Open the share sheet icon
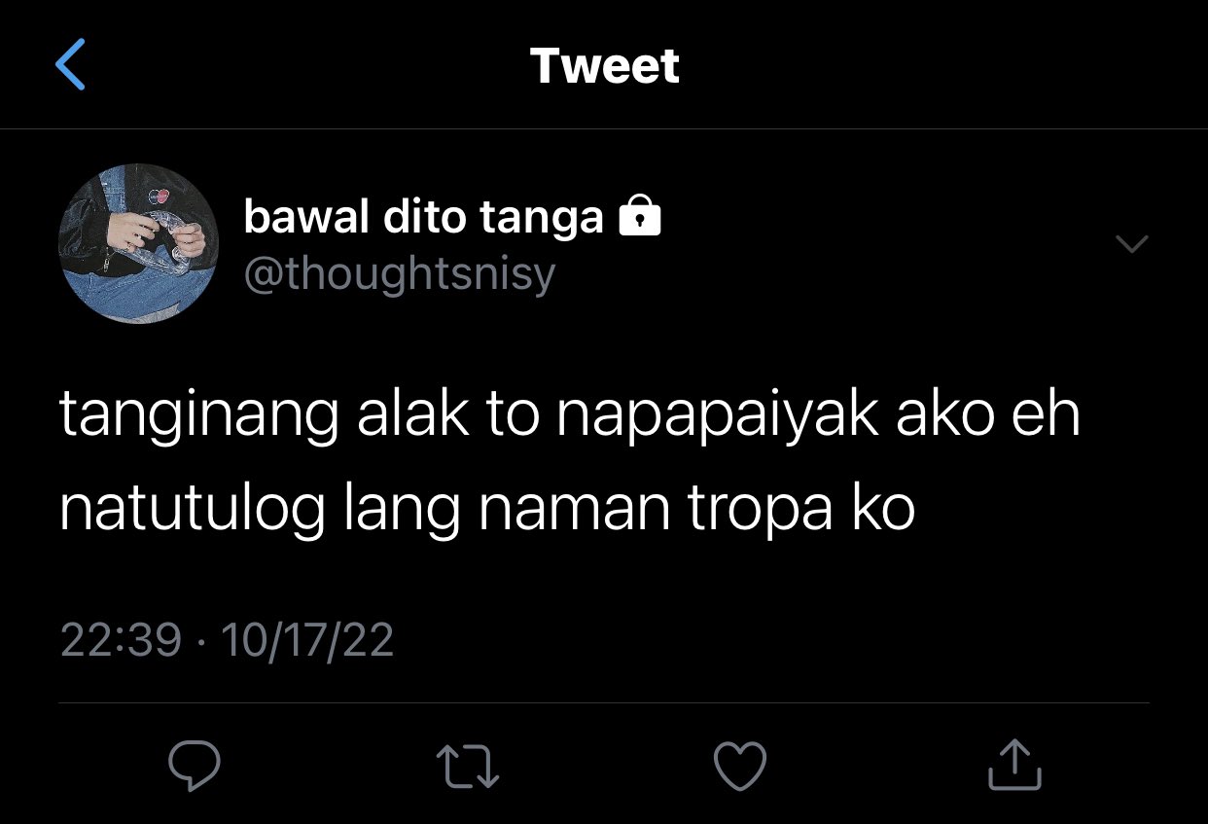The width and height of the screenshot is (1208, 824). pos(1014,764)
